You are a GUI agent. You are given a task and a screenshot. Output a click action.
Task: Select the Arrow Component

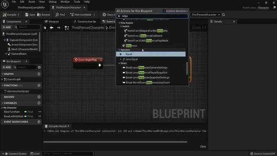pos(23,45)
